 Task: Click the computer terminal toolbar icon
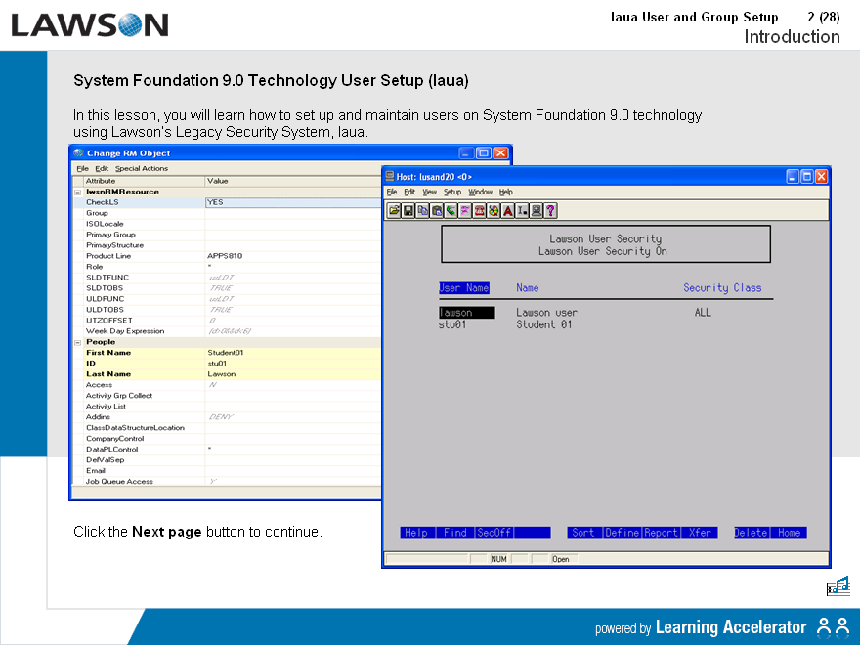point(537,211)
